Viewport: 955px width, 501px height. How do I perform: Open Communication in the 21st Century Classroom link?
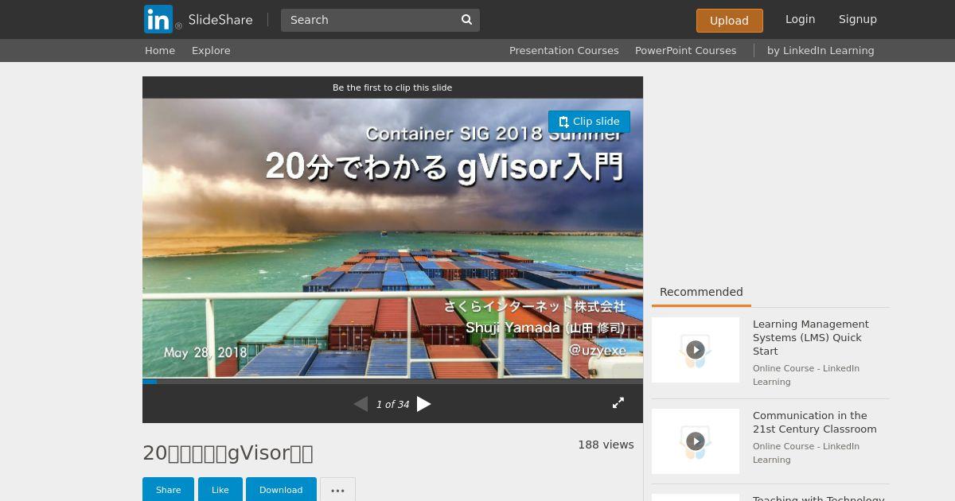coord(815,422)
